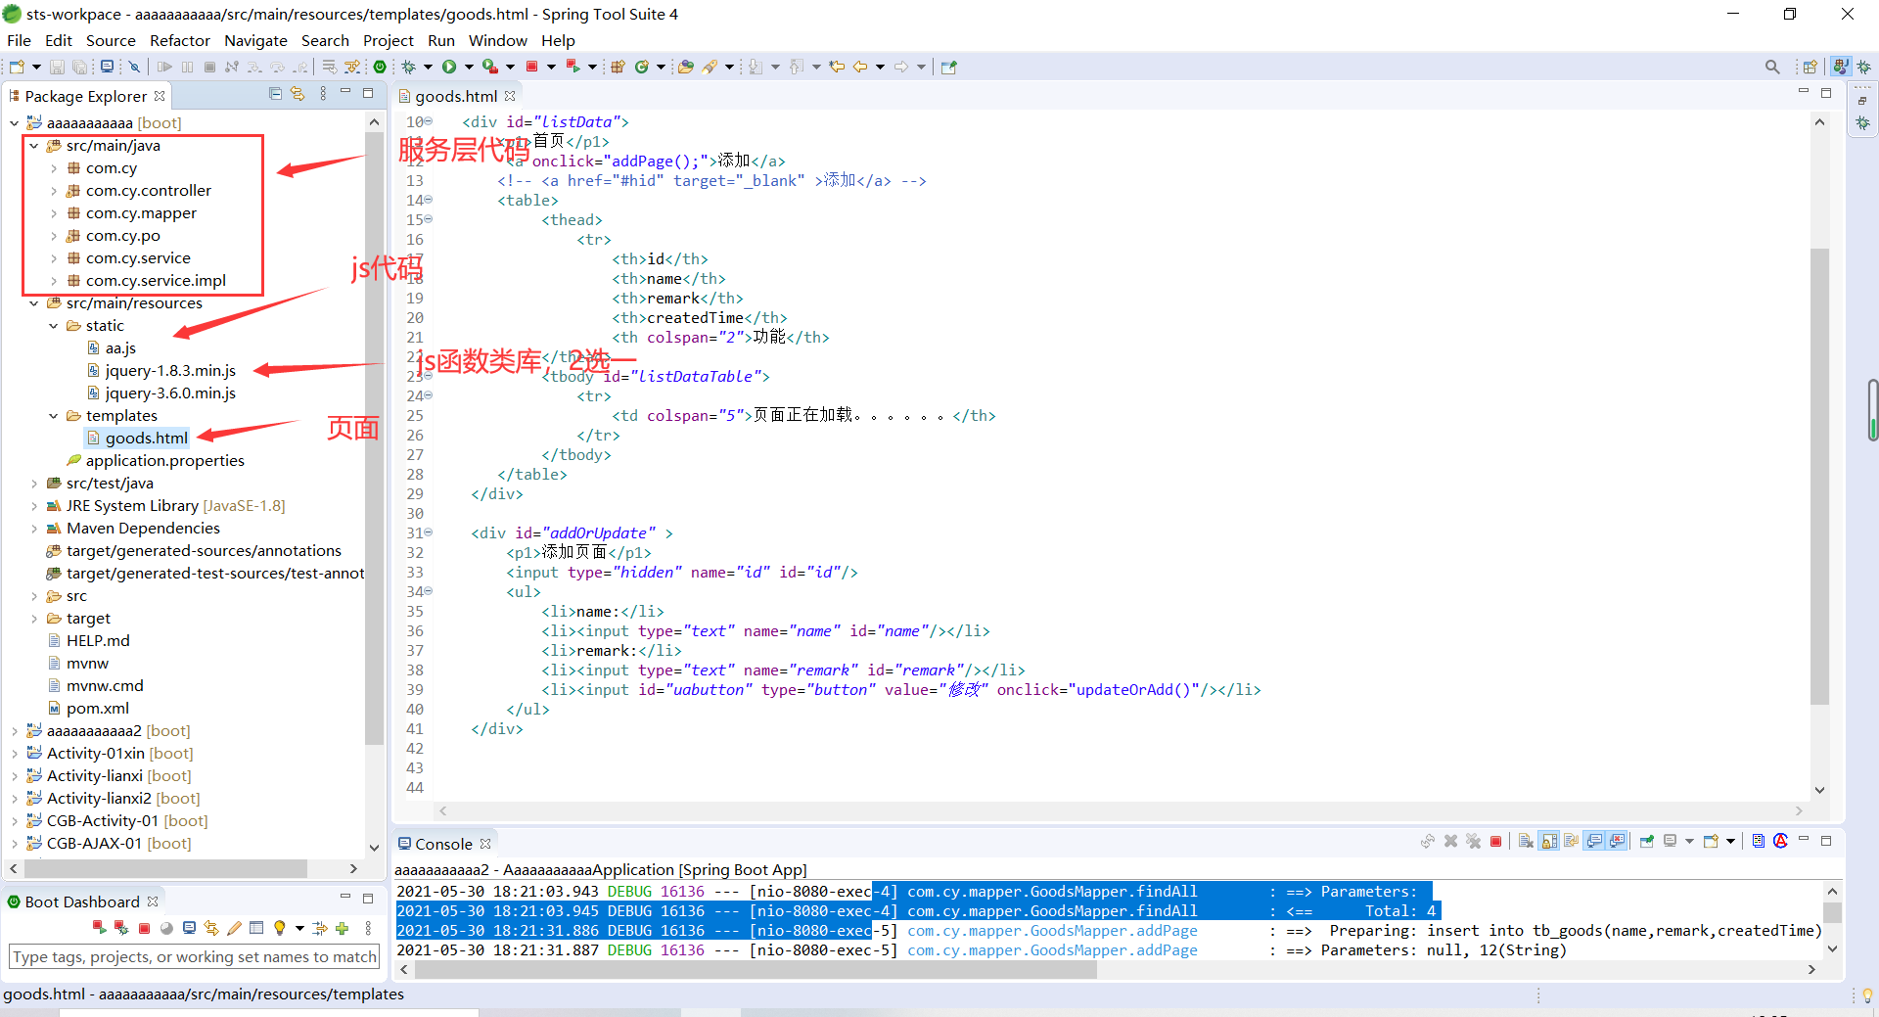This screenshot has height=1017, width=1879.
Task: Click the Terminate red square in Console toolbar
Action: click(1495, 842)
